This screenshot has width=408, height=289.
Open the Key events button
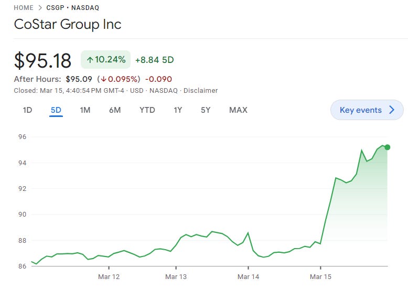tap(367, 110)
